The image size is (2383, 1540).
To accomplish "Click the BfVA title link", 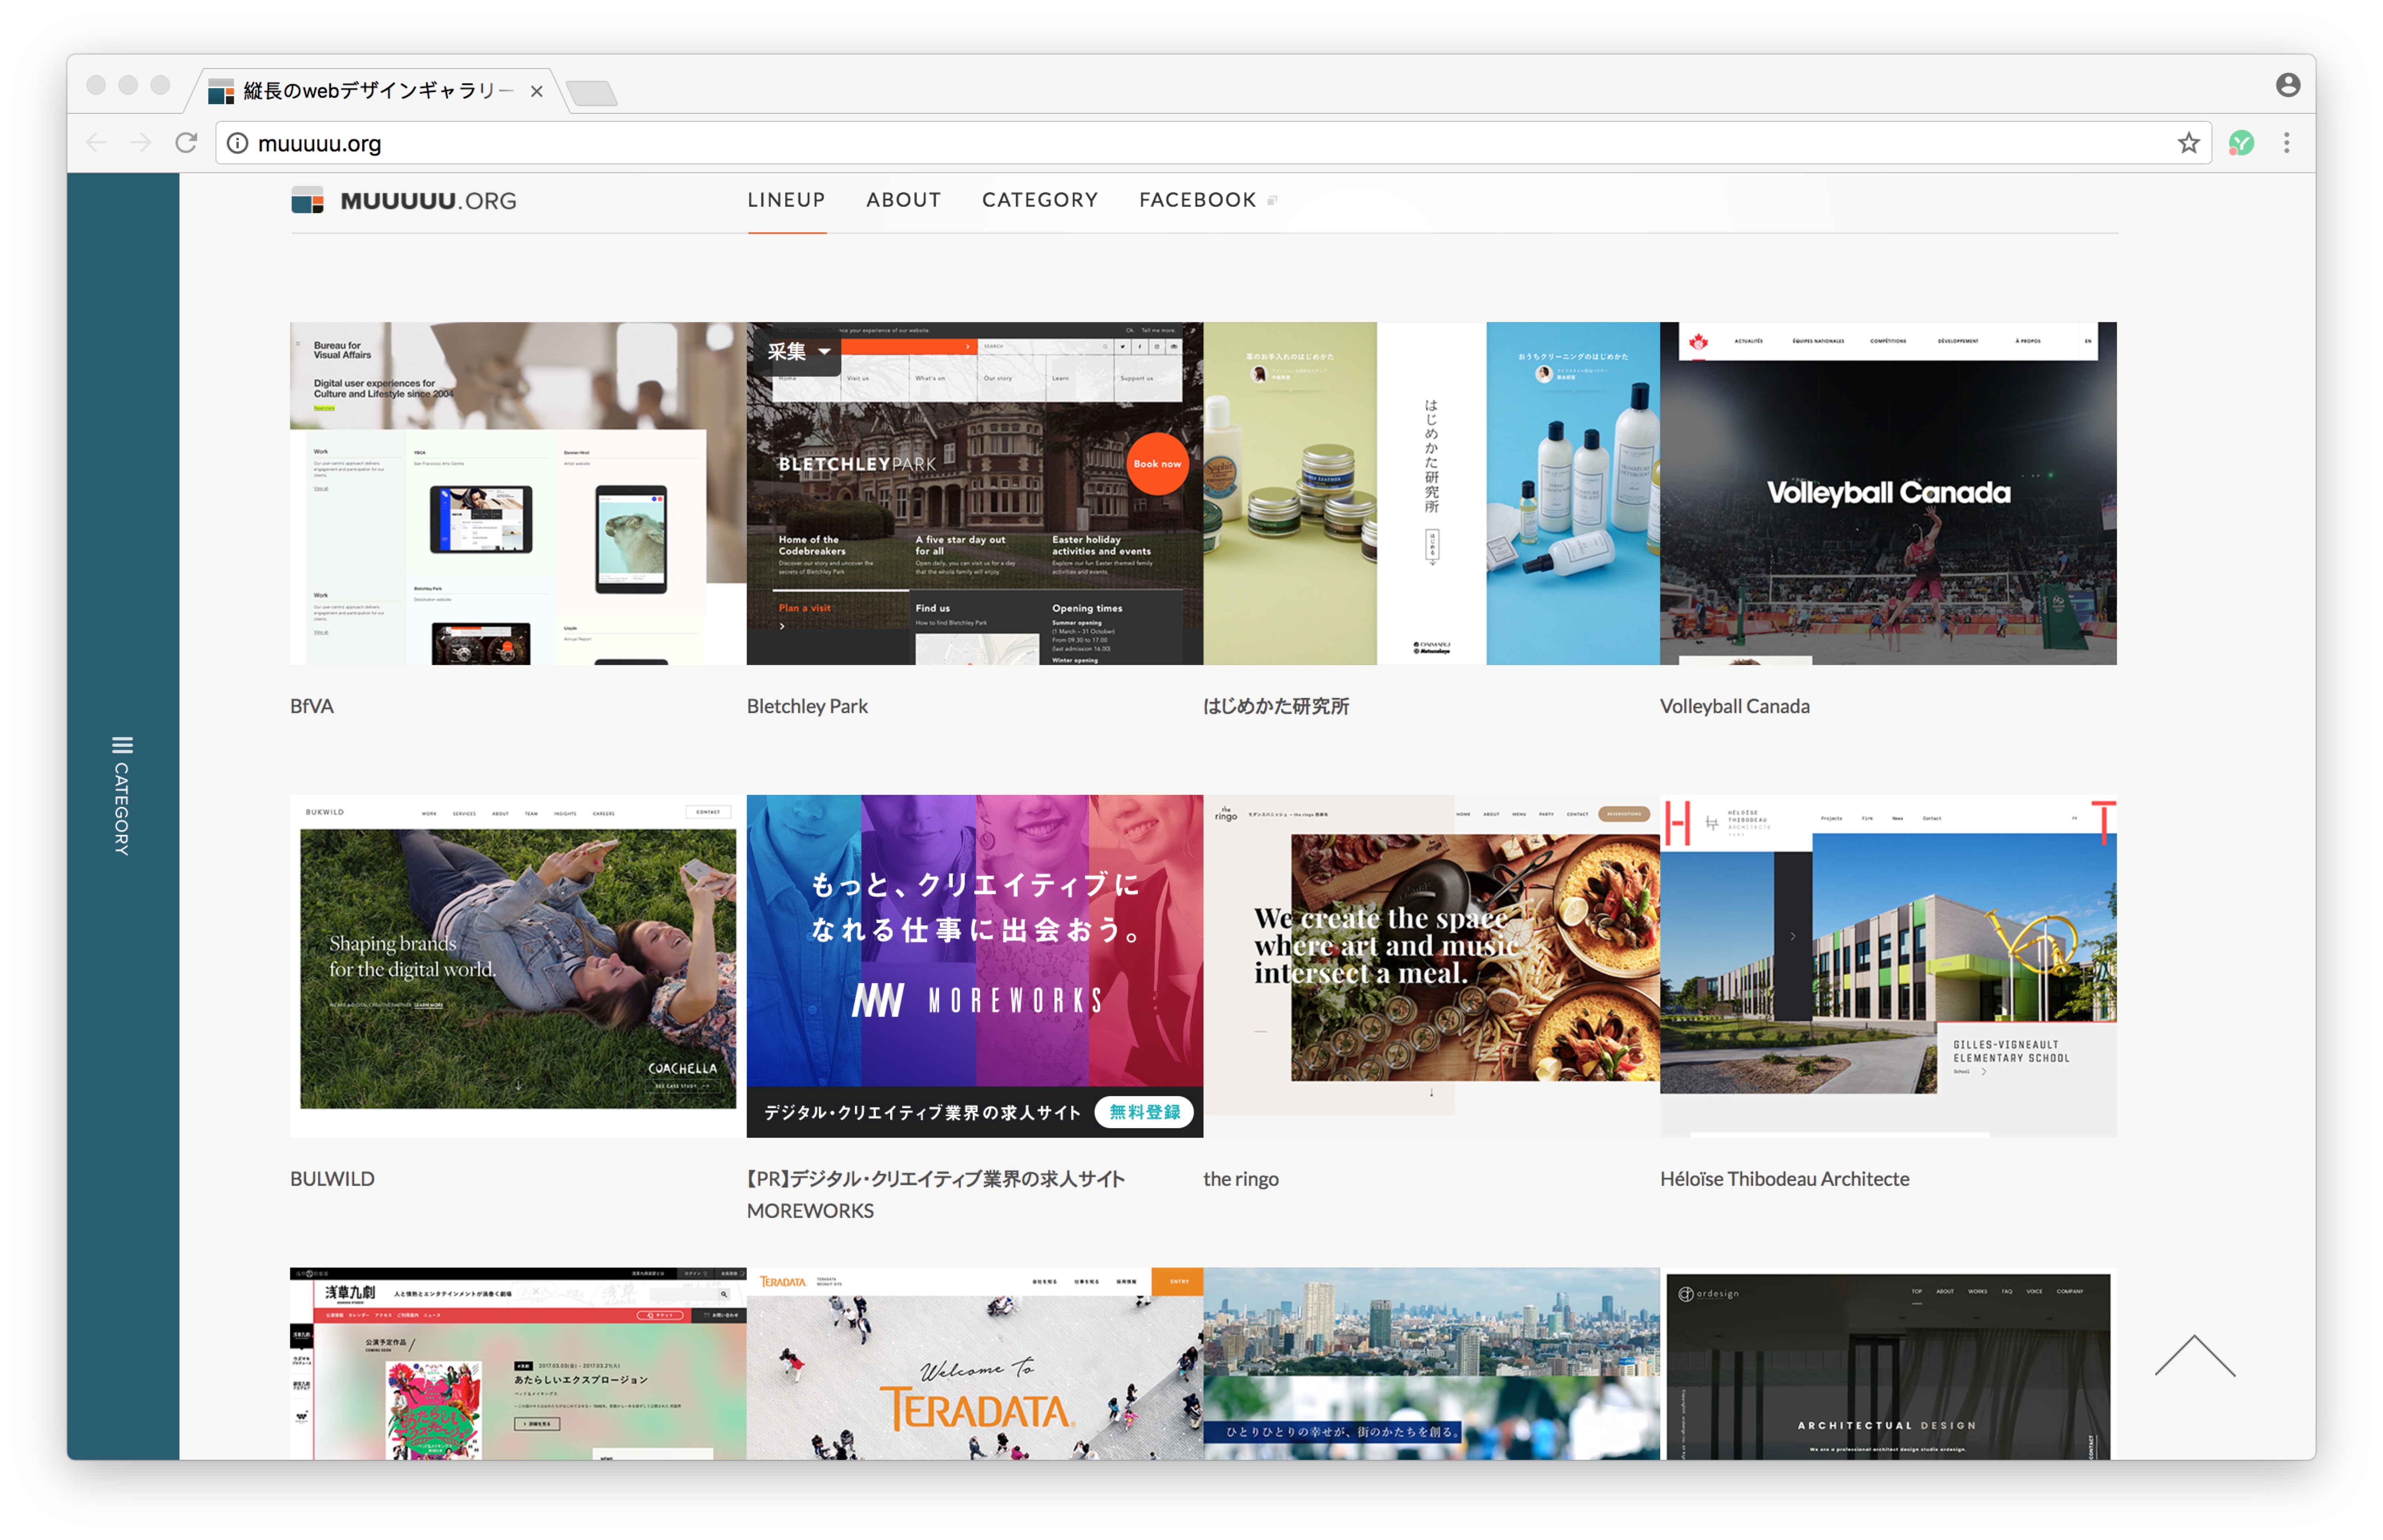I will (312, 706).
